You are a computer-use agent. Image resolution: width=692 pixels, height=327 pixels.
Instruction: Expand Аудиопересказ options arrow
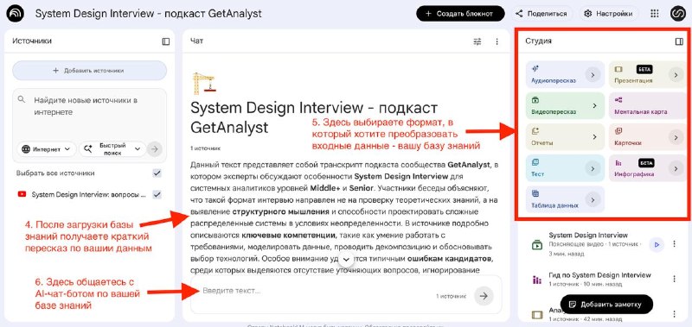tap(593, 75)
